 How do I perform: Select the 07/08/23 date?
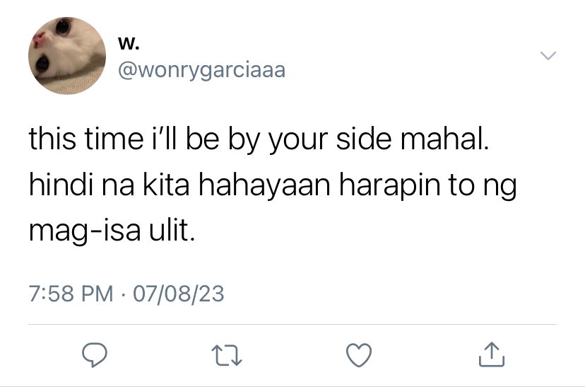(x=179, y=294)
